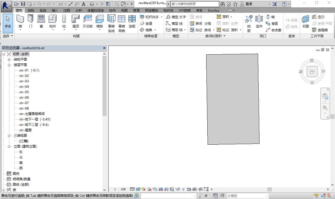Collapse the 楼层平面 tree node
335x199 pixels.
[x=9, y=65]
